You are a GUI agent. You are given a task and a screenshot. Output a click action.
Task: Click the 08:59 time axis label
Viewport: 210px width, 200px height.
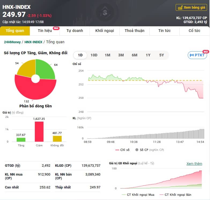click(x=88, y=142)
